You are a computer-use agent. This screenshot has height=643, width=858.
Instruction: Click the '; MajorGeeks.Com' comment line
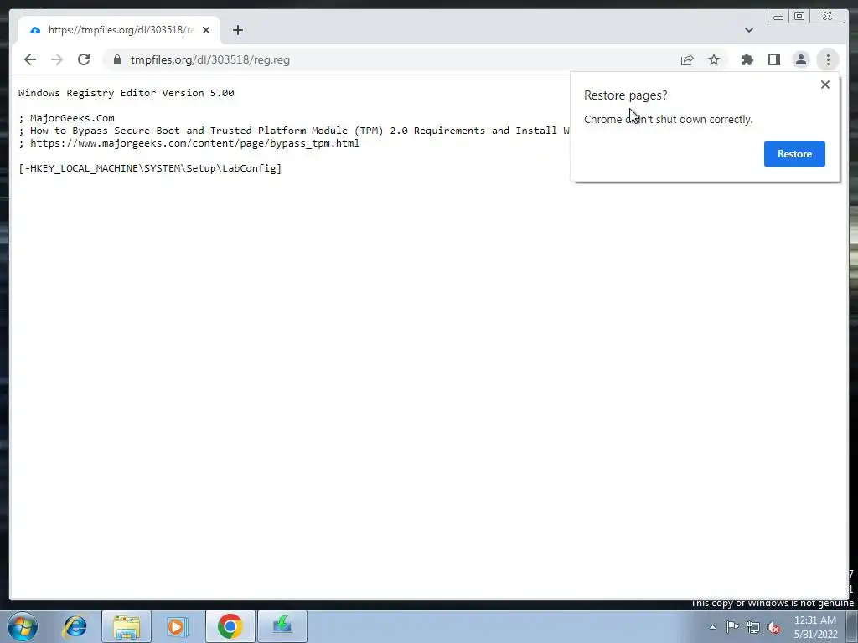(66, 118)
